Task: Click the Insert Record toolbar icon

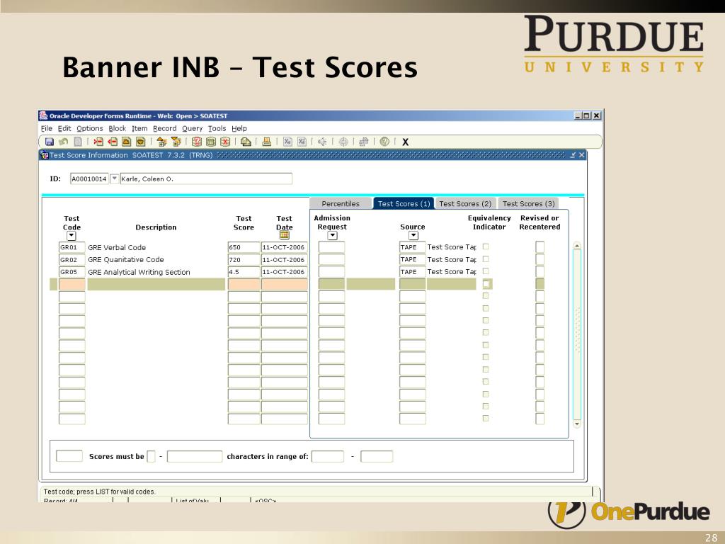Action: [98, 142]
